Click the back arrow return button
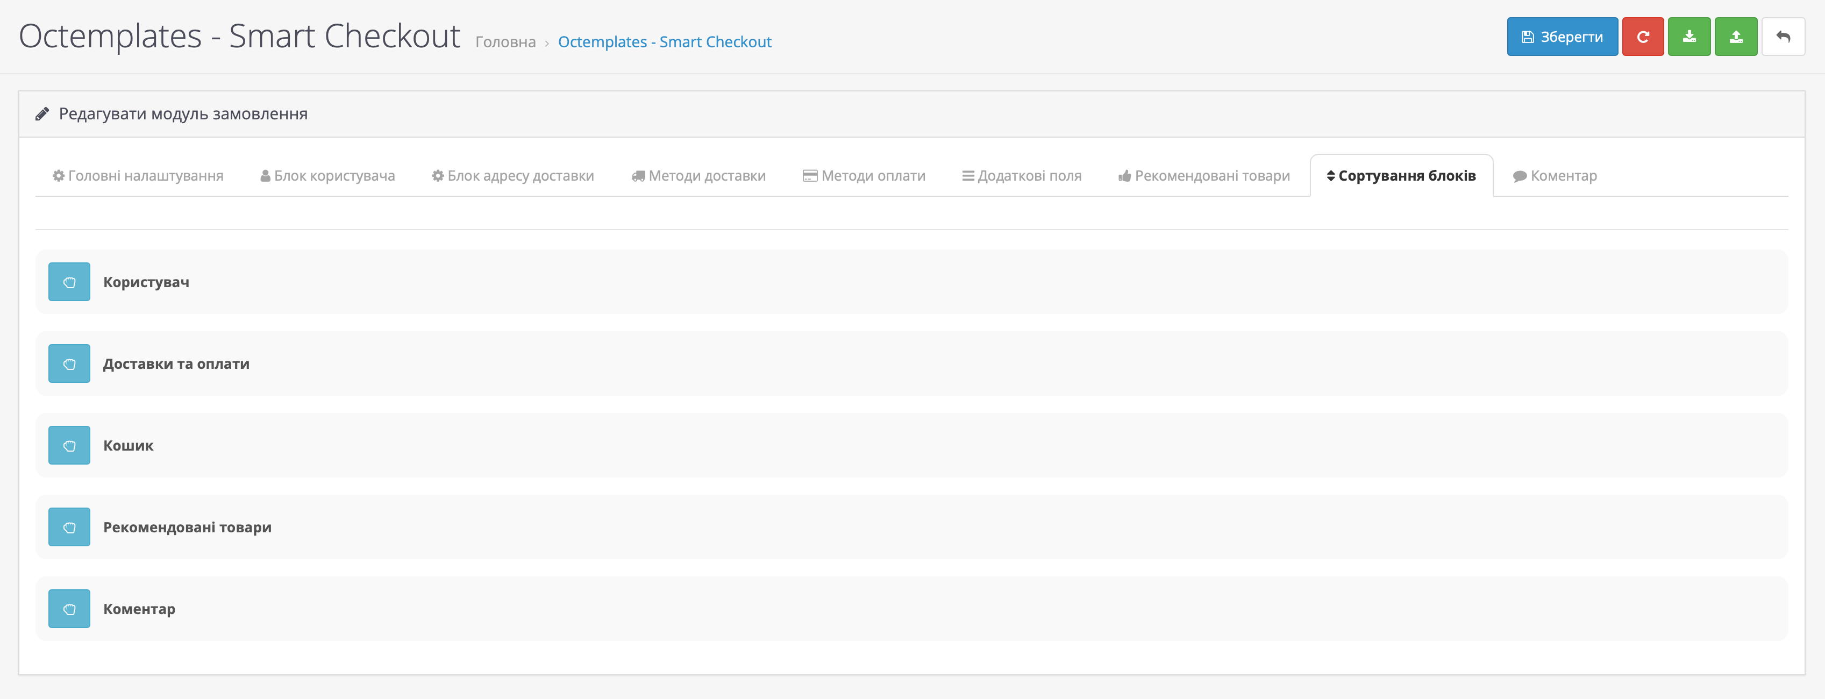 tap(1783, 37)
